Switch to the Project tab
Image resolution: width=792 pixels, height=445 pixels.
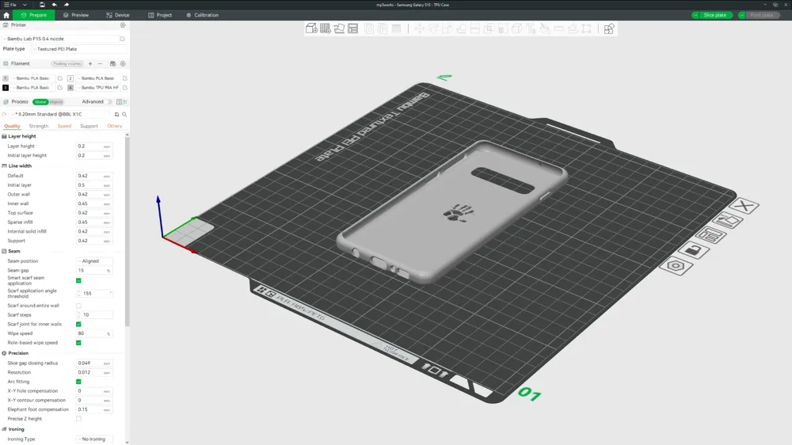click(x=160, y=15)
